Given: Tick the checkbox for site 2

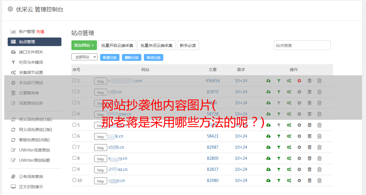Looking at the screenshot, I should (74, 92).
